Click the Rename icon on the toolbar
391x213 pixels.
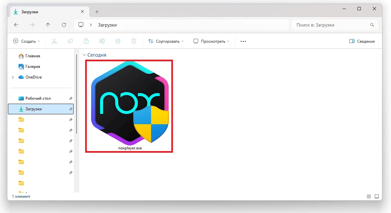pos(102,41)
